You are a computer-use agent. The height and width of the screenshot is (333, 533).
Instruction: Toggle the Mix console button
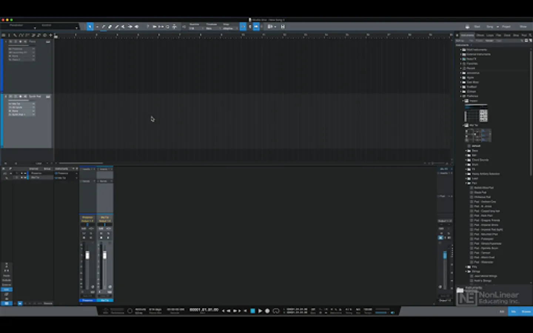[x=513, y=312]
